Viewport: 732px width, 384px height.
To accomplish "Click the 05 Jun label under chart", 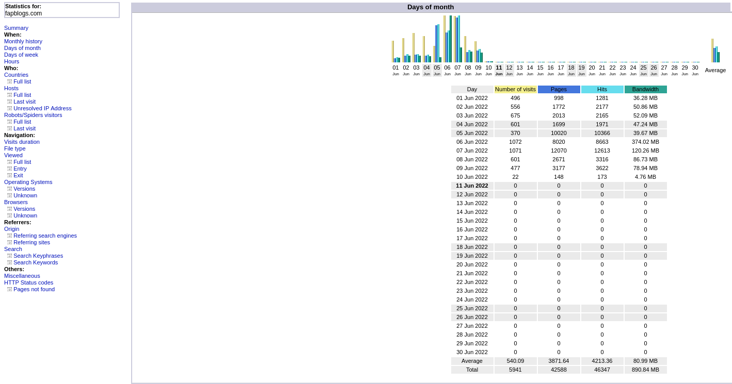I will [437, 70].
